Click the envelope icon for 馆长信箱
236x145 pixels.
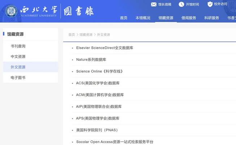pyautogui.click(x=154, y=4)
